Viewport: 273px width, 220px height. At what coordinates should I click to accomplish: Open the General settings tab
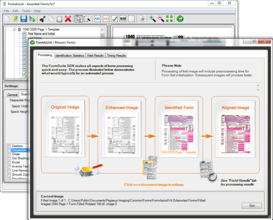click(x=12, y=95)
